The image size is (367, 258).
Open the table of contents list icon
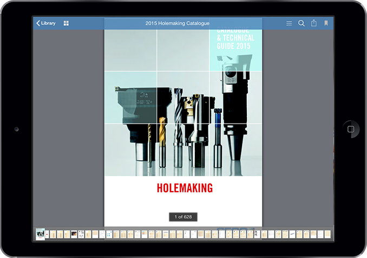[x=289, y=23]
